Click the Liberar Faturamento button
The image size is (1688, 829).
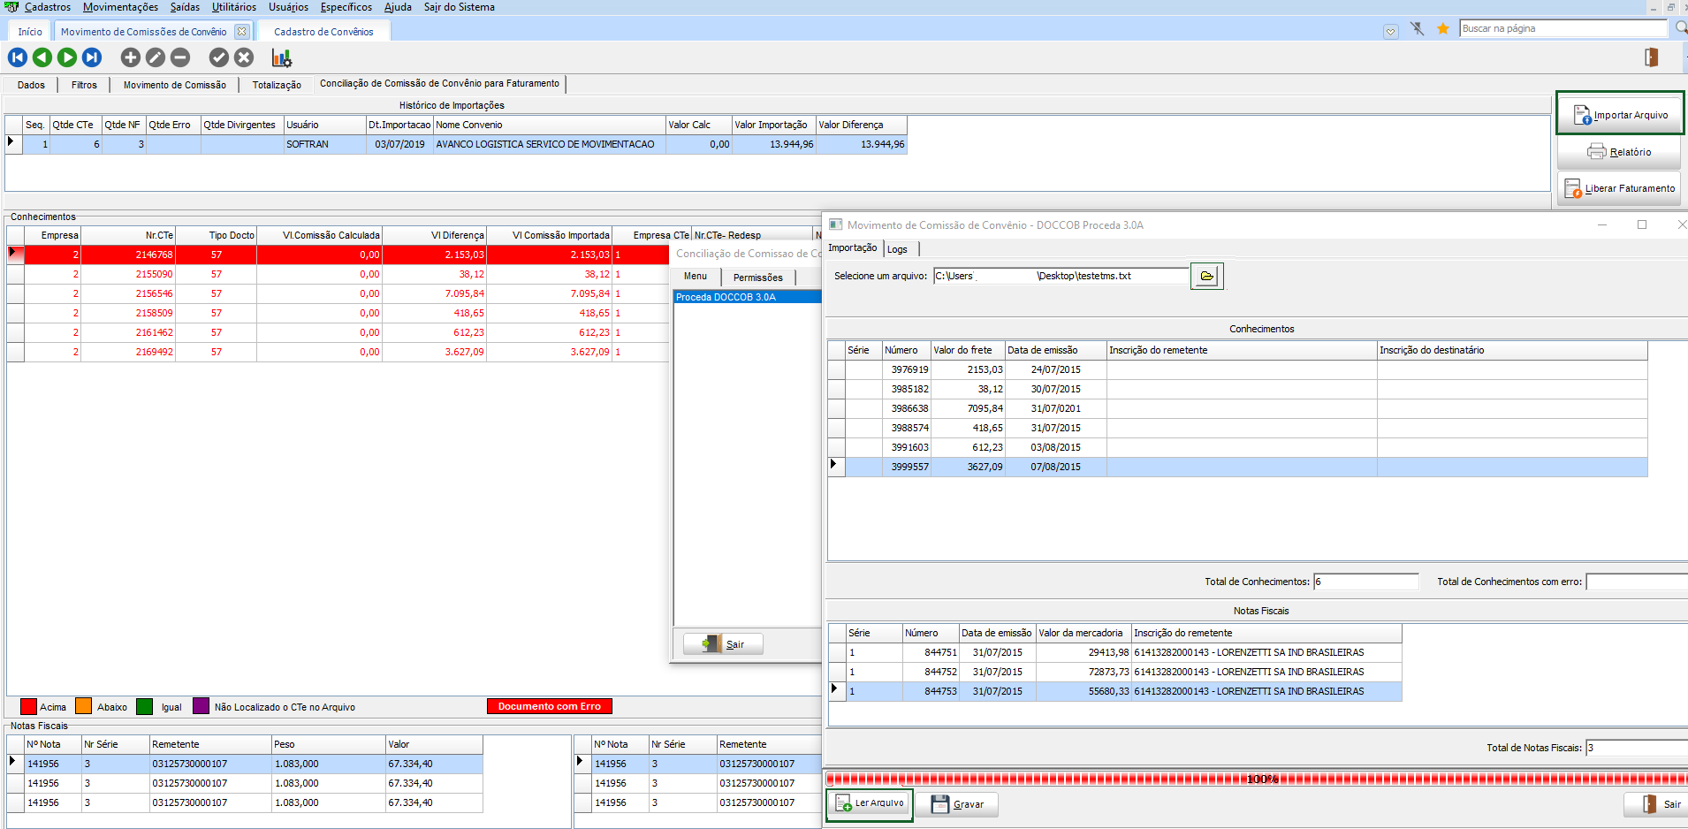[1619, 188]
